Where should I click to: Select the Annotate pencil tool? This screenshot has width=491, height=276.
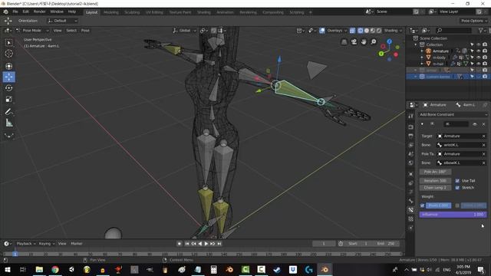[x=8, y=112]
